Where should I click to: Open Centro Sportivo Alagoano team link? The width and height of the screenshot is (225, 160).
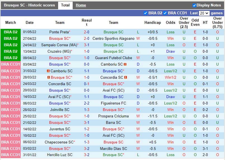click(113, 39)
